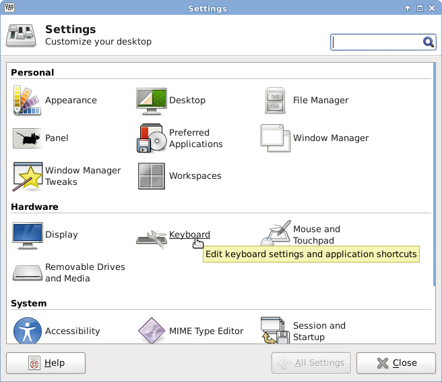
Task: Open the Appearance settings icon
Action: pyautogui.click(x=28, y=101)
